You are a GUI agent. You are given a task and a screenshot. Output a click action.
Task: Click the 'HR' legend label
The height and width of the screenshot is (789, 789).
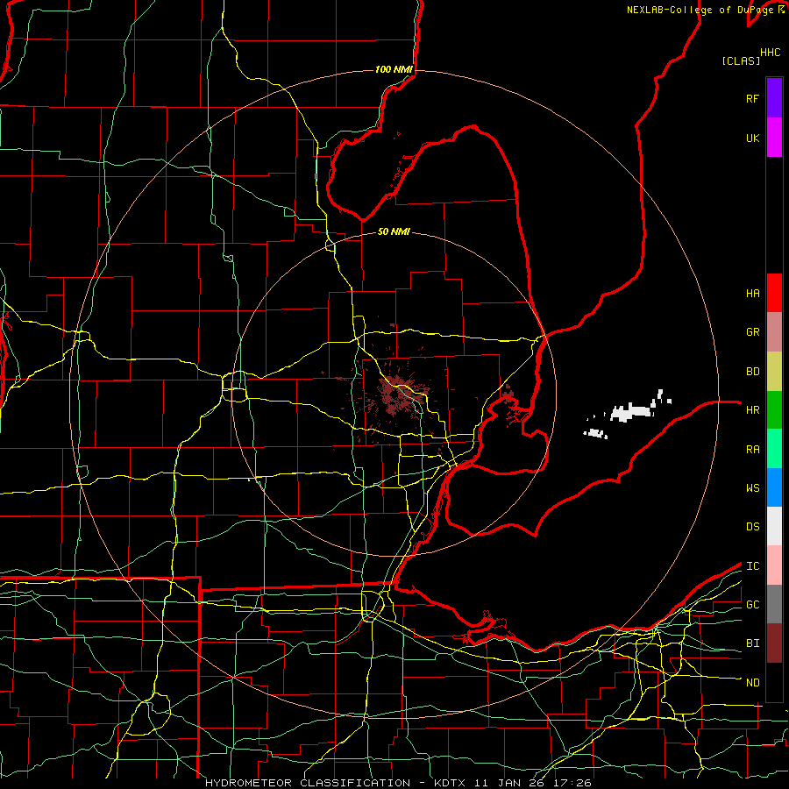[752, 410]
